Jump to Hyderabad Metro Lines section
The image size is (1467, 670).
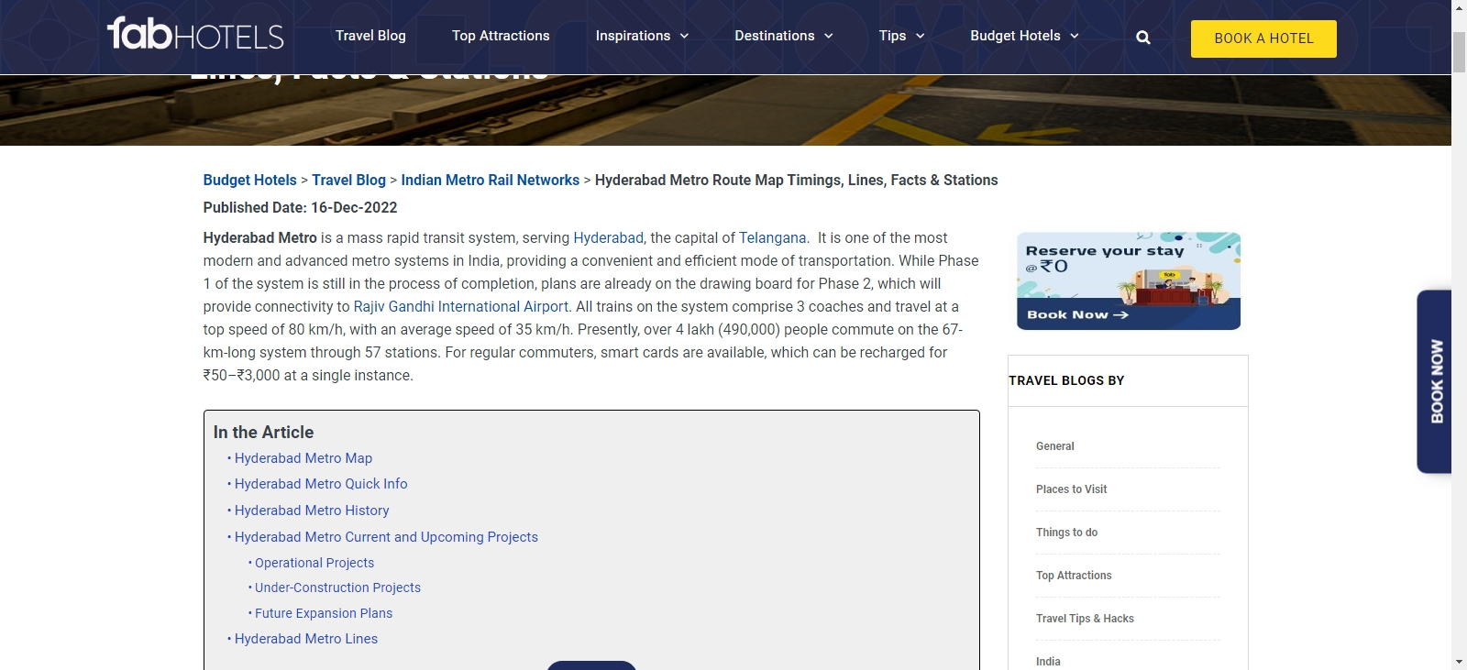tap(306, 639)
